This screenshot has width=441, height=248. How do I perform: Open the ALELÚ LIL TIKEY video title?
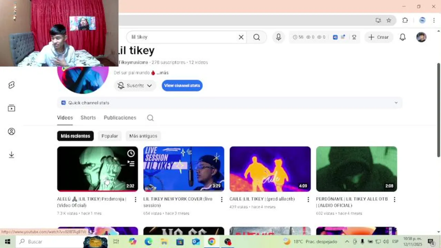click(x=91, y=202)
